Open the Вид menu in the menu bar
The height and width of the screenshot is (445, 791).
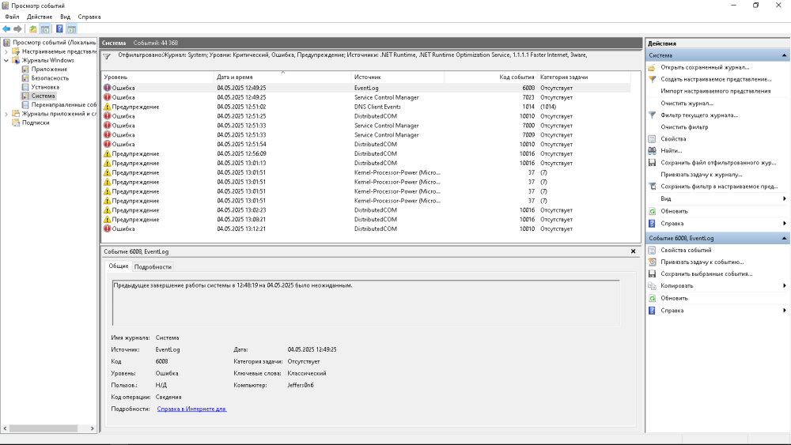click(x=65, y=17)
